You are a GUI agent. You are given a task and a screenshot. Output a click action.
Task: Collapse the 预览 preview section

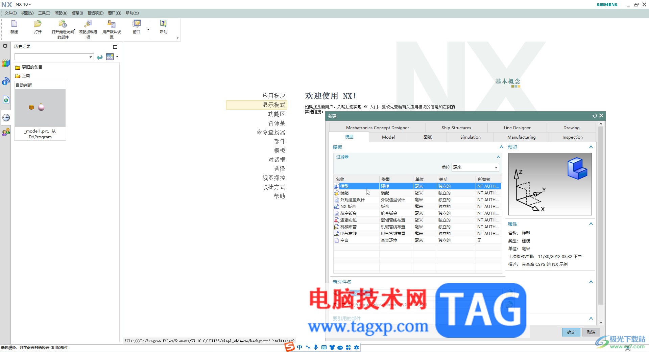[591, 147]
